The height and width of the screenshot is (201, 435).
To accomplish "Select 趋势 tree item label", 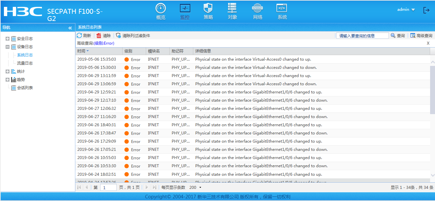I will click(x=21, y=80).
